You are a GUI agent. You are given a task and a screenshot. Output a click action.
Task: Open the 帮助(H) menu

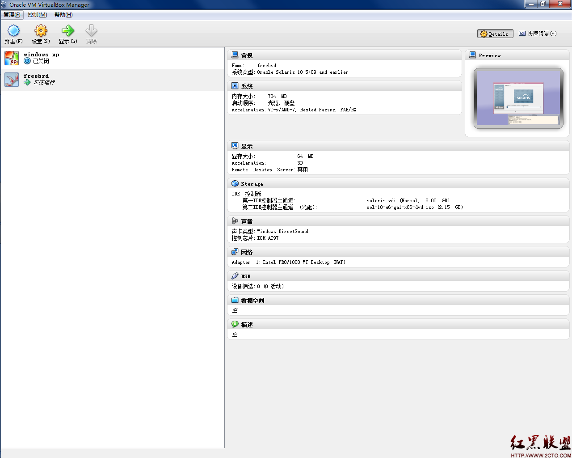(x=63, y=15)
